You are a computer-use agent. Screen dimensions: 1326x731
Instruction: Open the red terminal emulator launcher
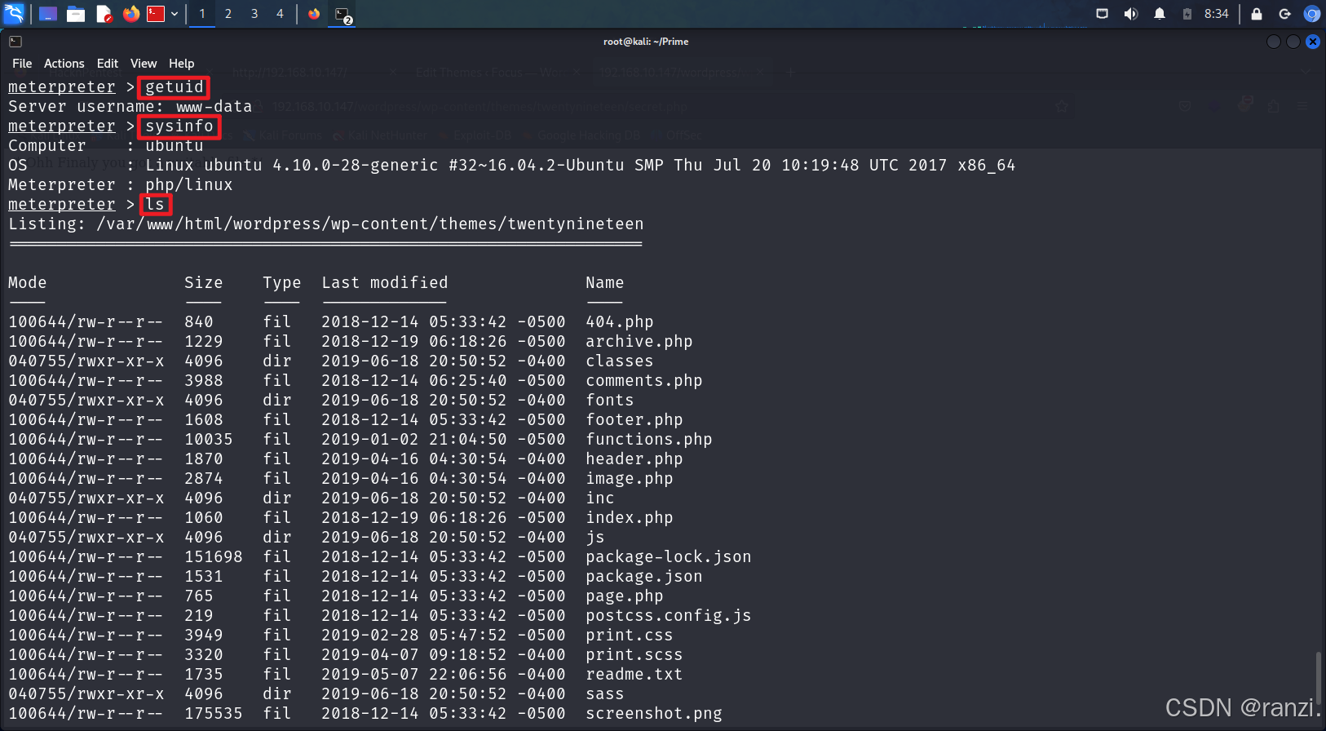click(156, 14)
